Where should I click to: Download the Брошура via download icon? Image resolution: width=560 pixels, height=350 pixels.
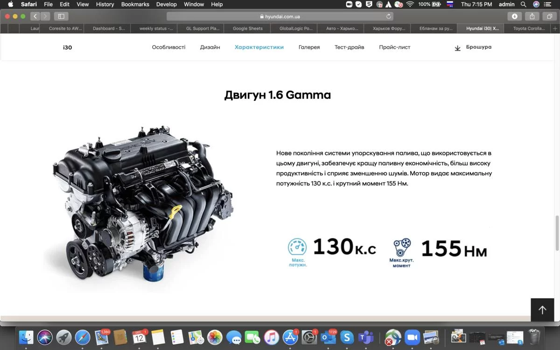coord(457,48)
